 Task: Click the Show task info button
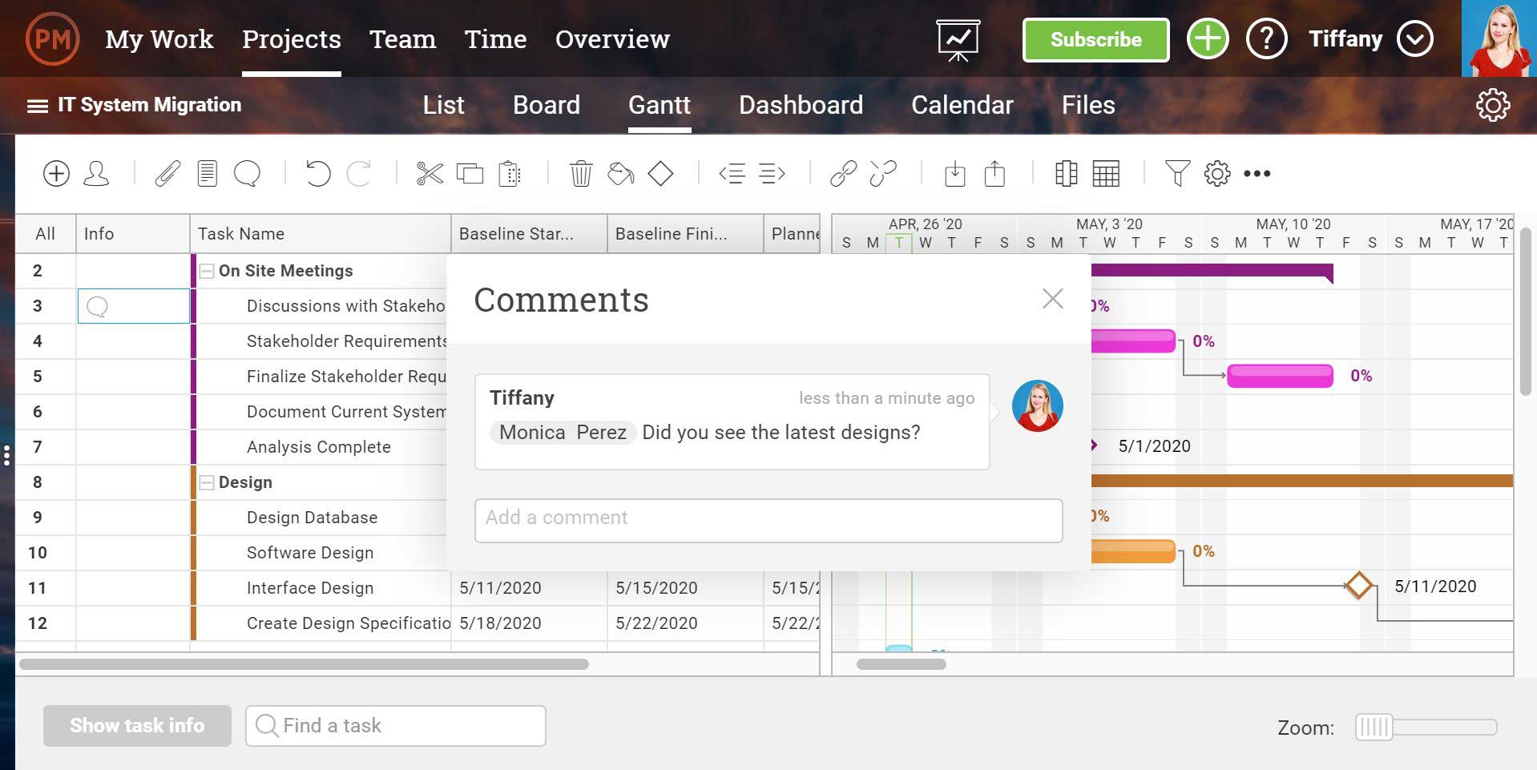pos(137,725)
